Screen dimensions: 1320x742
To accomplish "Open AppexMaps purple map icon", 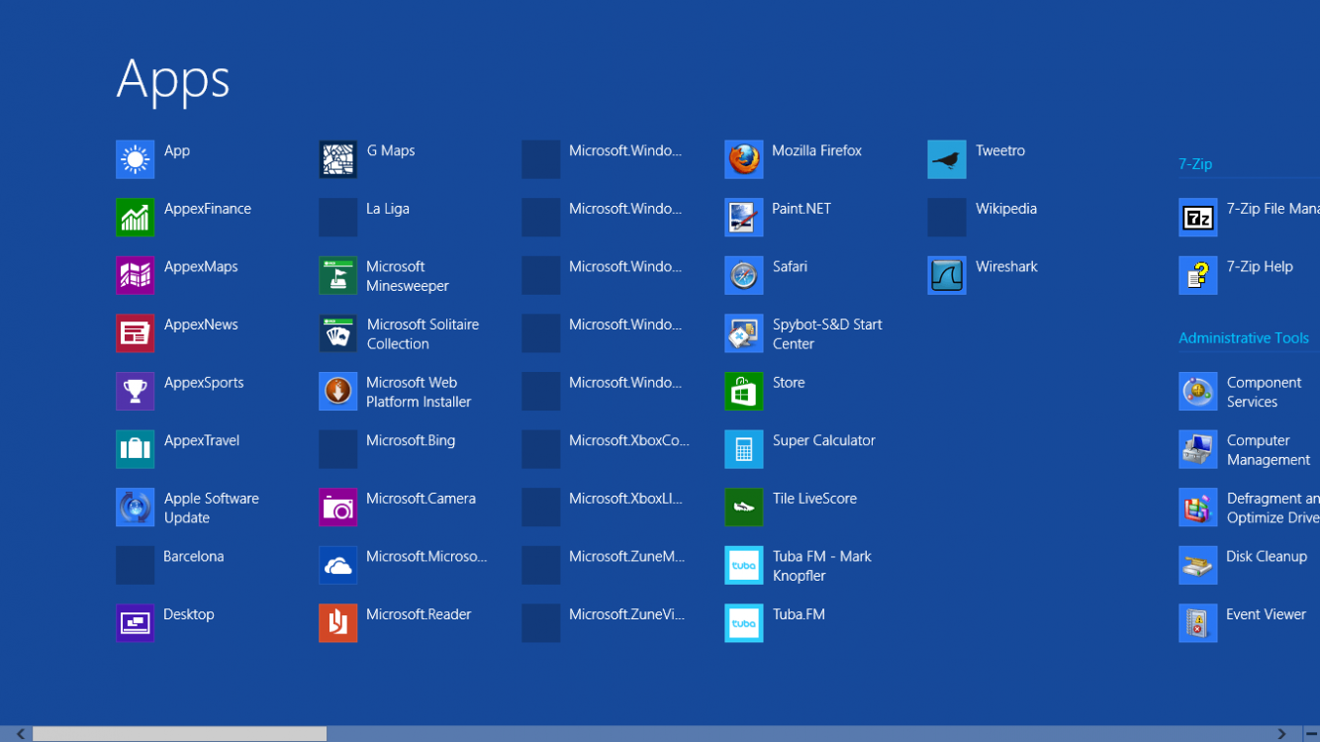I will 135,275.
